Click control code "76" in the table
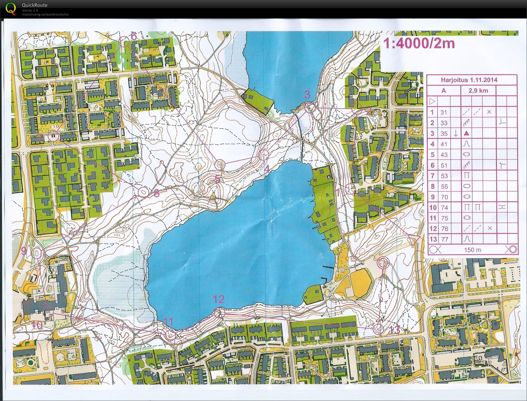Screen dimensions: 527x401 point(445,229)
